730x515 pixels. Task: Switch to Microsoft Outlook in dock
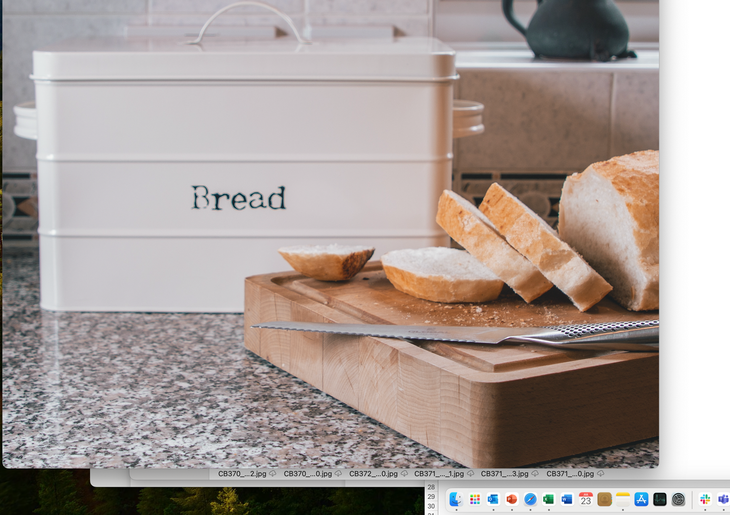point(493,499)
